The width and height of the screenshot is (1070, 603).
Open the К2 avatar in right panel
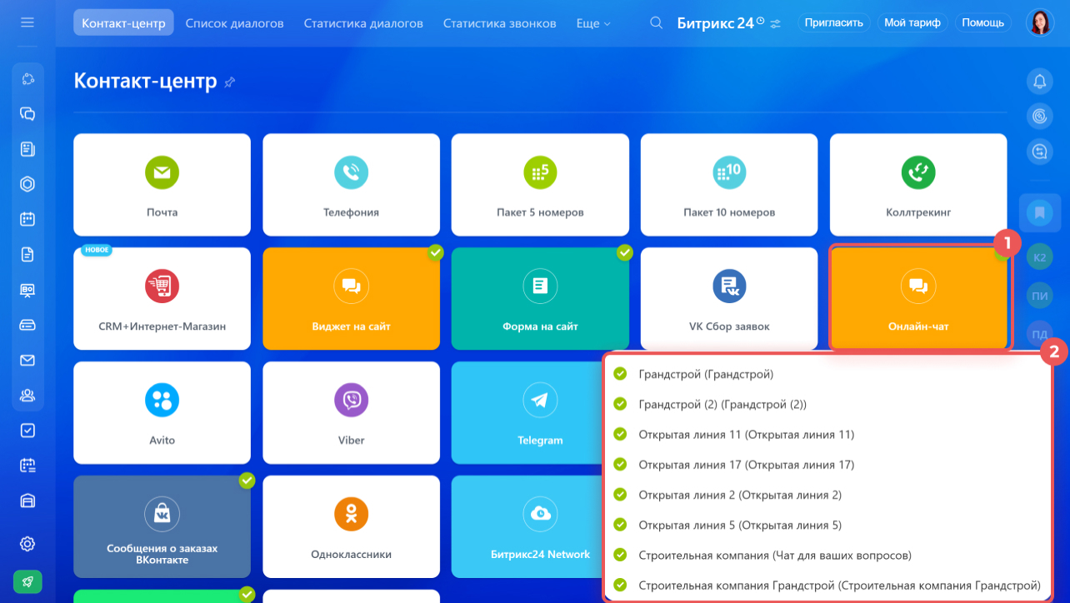pyautogui.click(x=1040, y=258)
